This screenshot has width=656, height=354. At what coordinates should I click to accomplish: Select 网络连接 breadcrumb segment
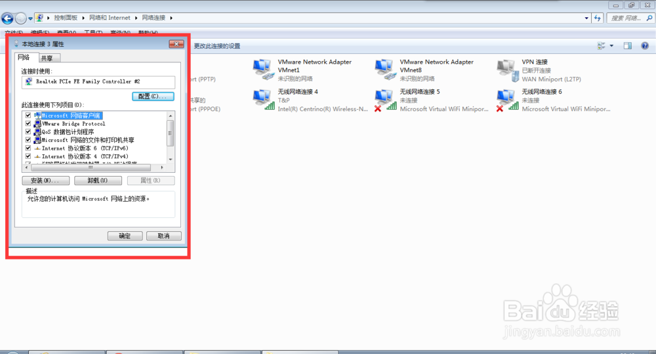point(154,18)
